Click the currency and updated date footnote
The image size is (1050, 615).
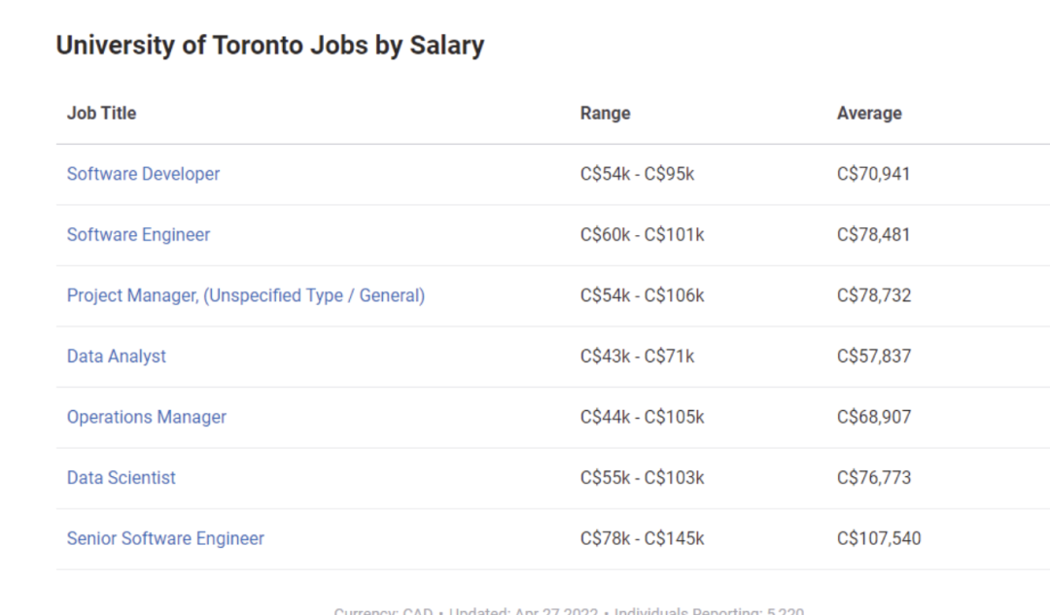click(569, 610)
